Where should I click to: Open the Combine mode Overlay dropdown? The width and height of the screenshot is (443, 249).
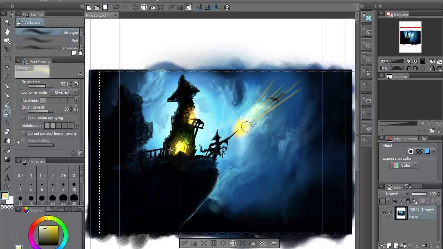click(x=64, y=92)
